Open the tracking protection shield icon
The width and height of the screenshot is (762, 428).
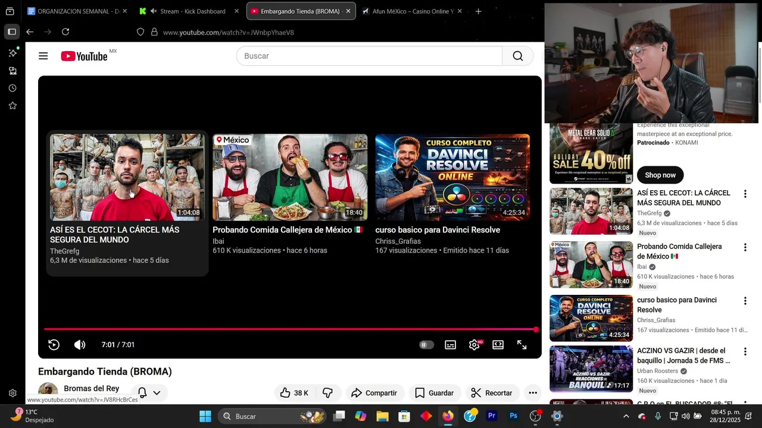[x=140, y=32]
